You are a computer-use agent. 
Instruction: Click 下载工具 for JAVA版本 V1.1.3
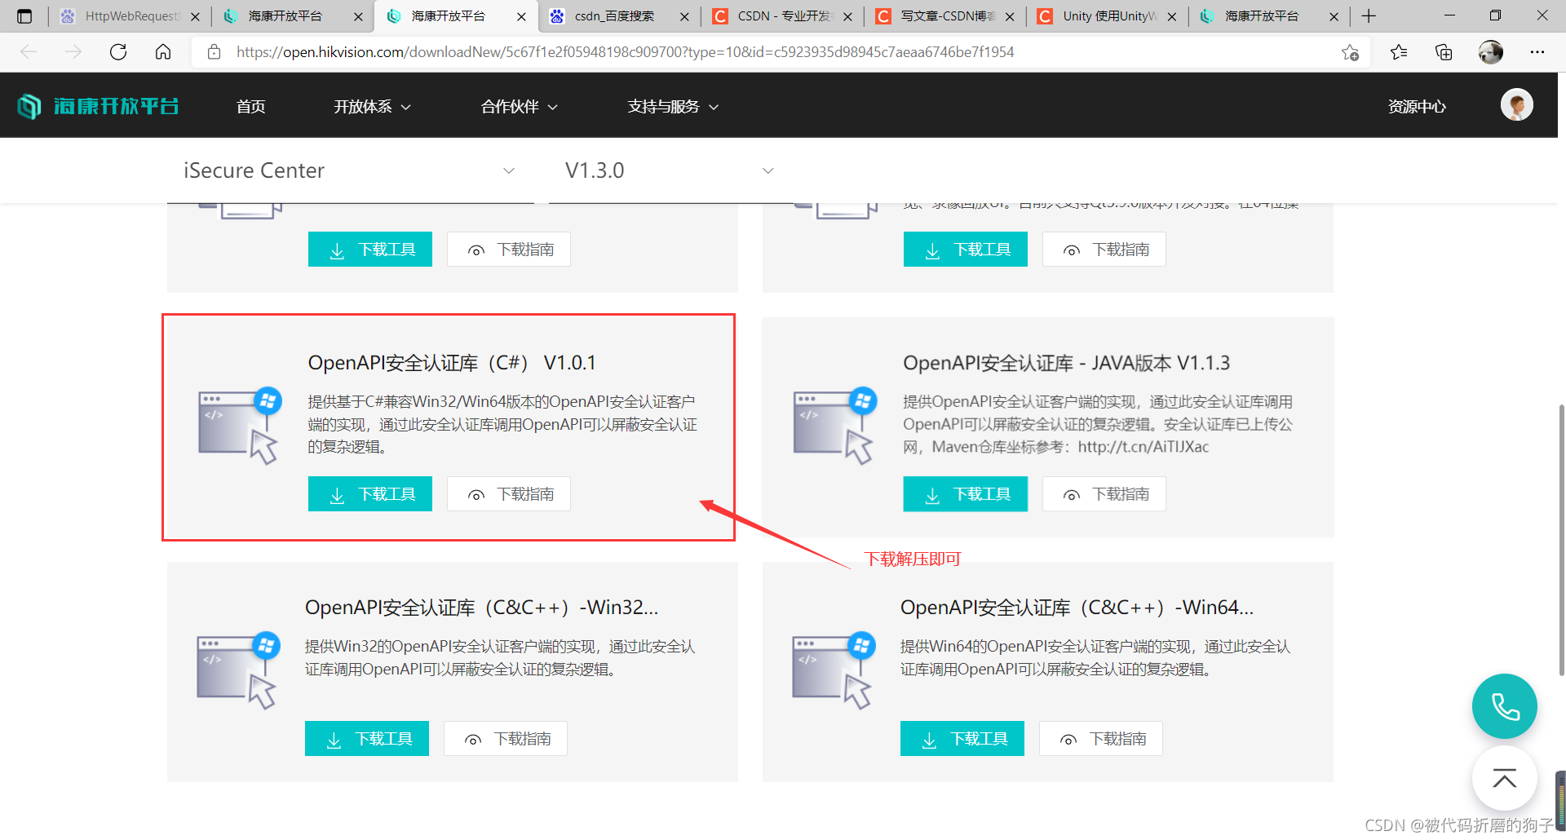pyautogui.click(x=966, y=494)
